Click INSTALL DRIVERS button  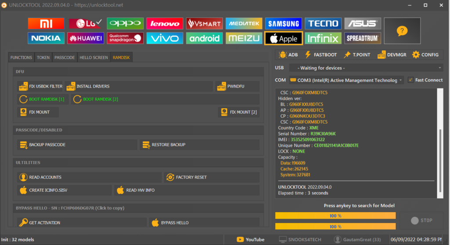click(x=138, y=86)
